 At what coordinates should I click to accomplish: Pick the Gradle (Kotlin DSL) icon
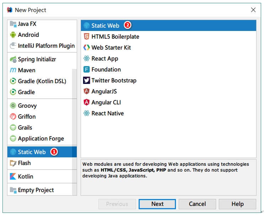coord(13,81)
